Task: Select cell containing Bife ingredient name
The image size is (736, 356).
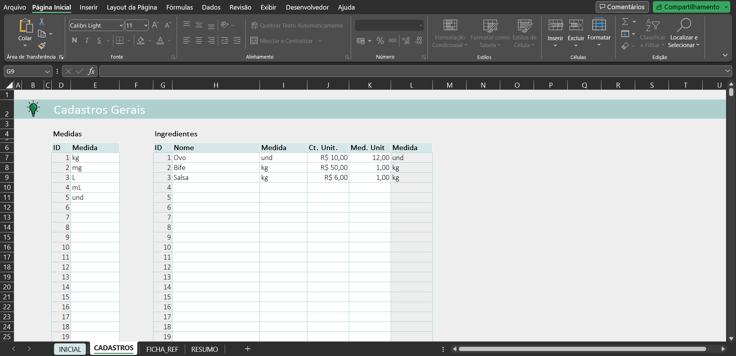Action: coord(215,168)
